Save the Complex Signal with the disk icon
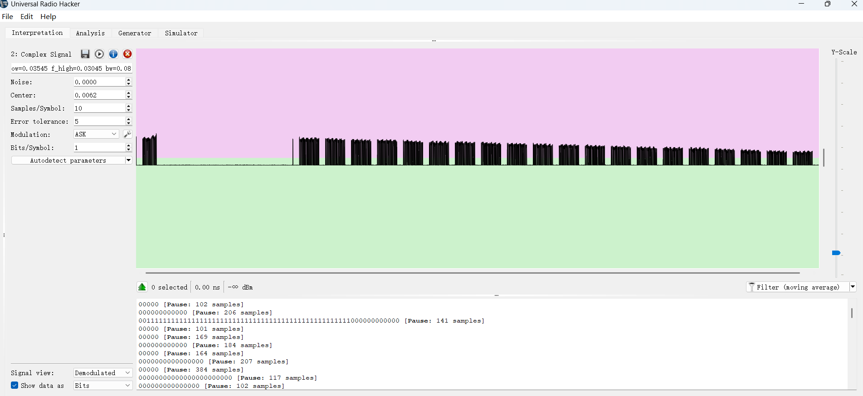The width and height of the screenshot is (863, 396). coord(85,54)
